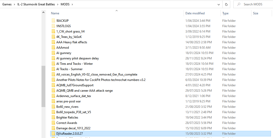273x138 pixels.
Task: Expand chevron after IL-2 Sturmovik Great Battles
Action: (x=58, y=5)
